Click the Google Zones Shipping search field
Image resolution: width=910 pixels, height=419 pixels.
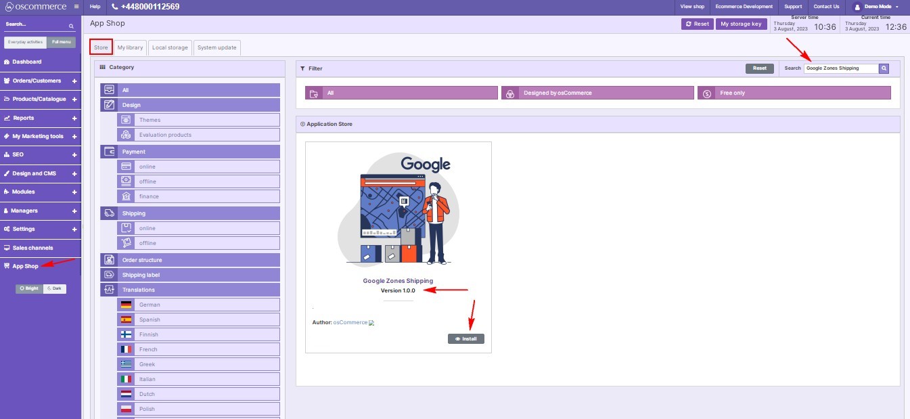coord(841,68)
